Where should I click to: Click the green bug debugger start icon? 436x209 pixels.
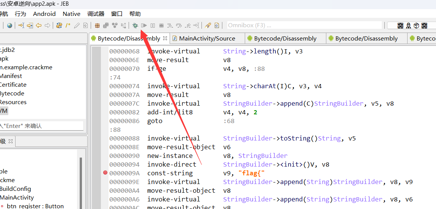[x=135, y=25]
